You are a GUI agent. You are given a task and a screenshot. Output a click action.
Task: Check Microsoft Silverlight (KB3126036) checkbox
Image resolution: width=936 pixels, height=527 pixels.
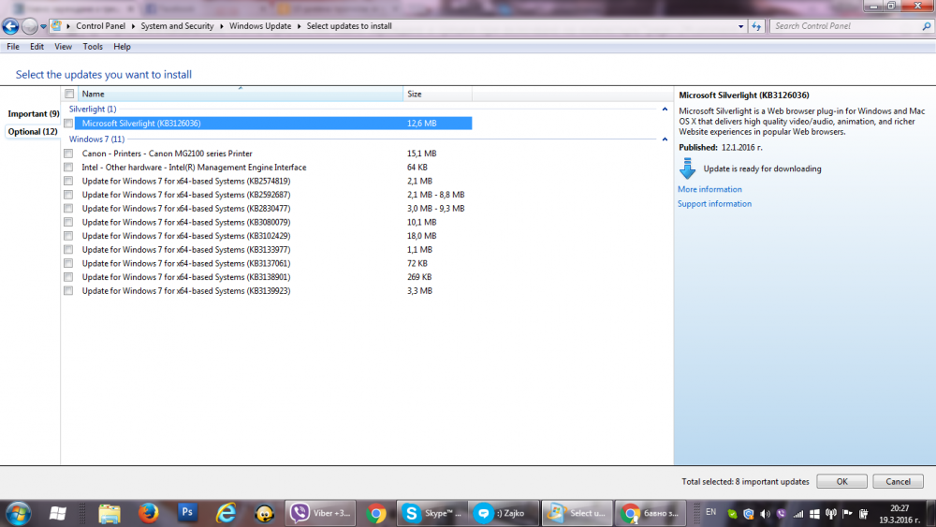68,124
